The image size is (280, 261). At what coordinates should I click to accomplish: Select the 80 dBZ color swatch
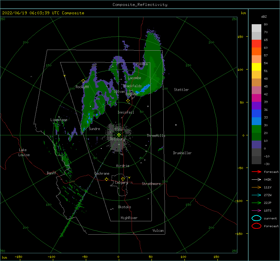pos(256,28)
